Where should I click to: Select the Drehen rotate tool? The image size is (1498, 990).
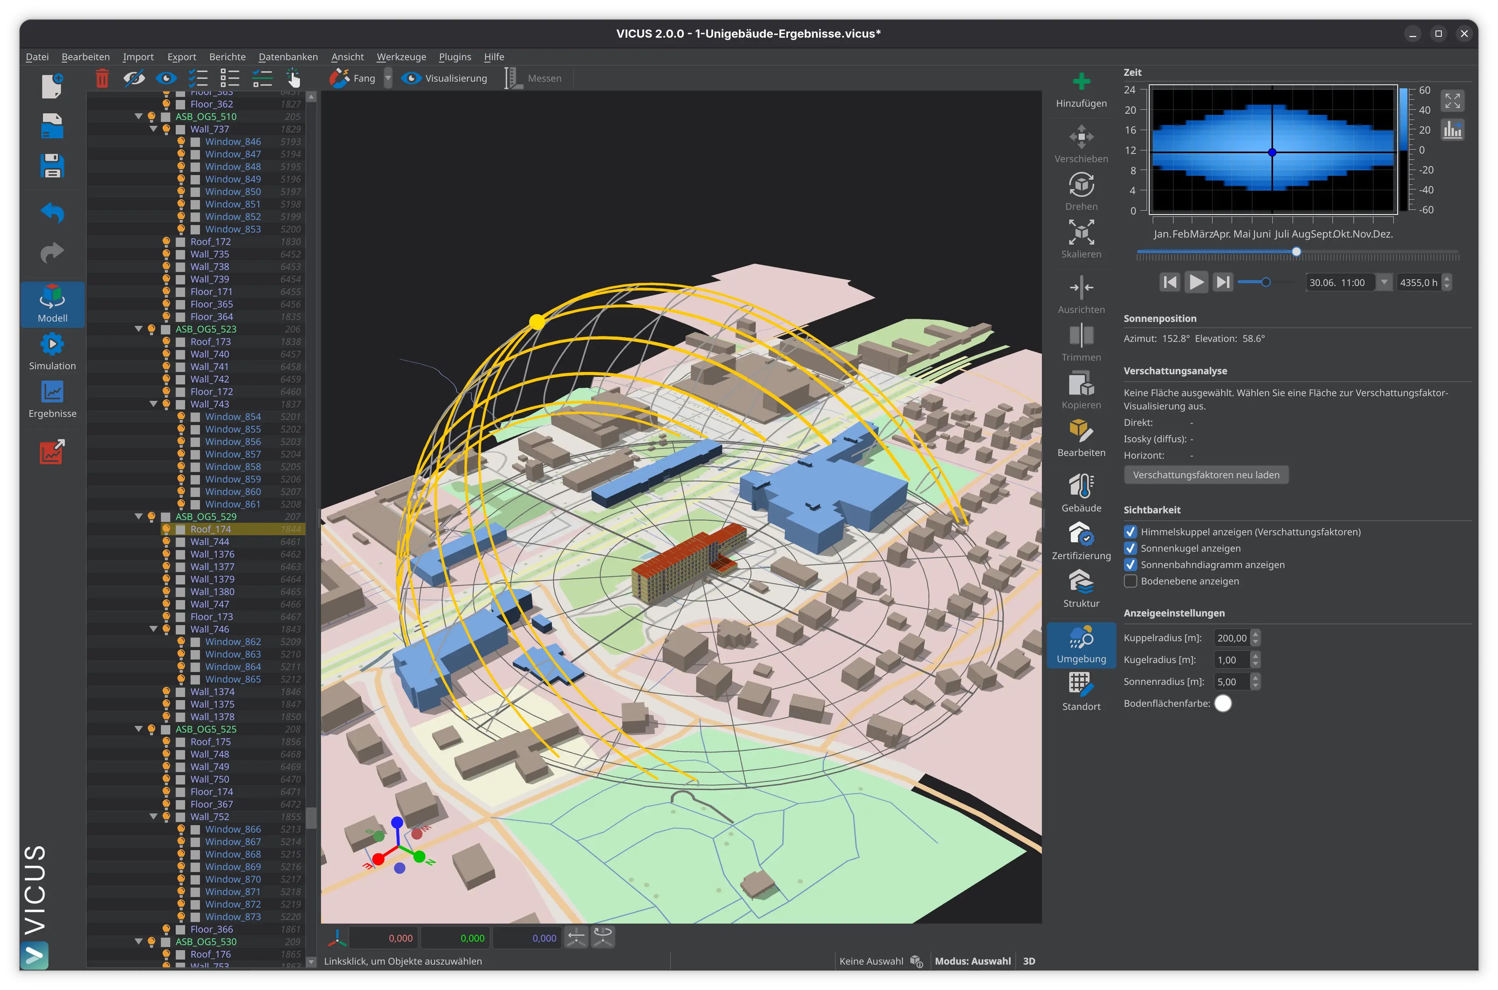(x=1081, y=192)
